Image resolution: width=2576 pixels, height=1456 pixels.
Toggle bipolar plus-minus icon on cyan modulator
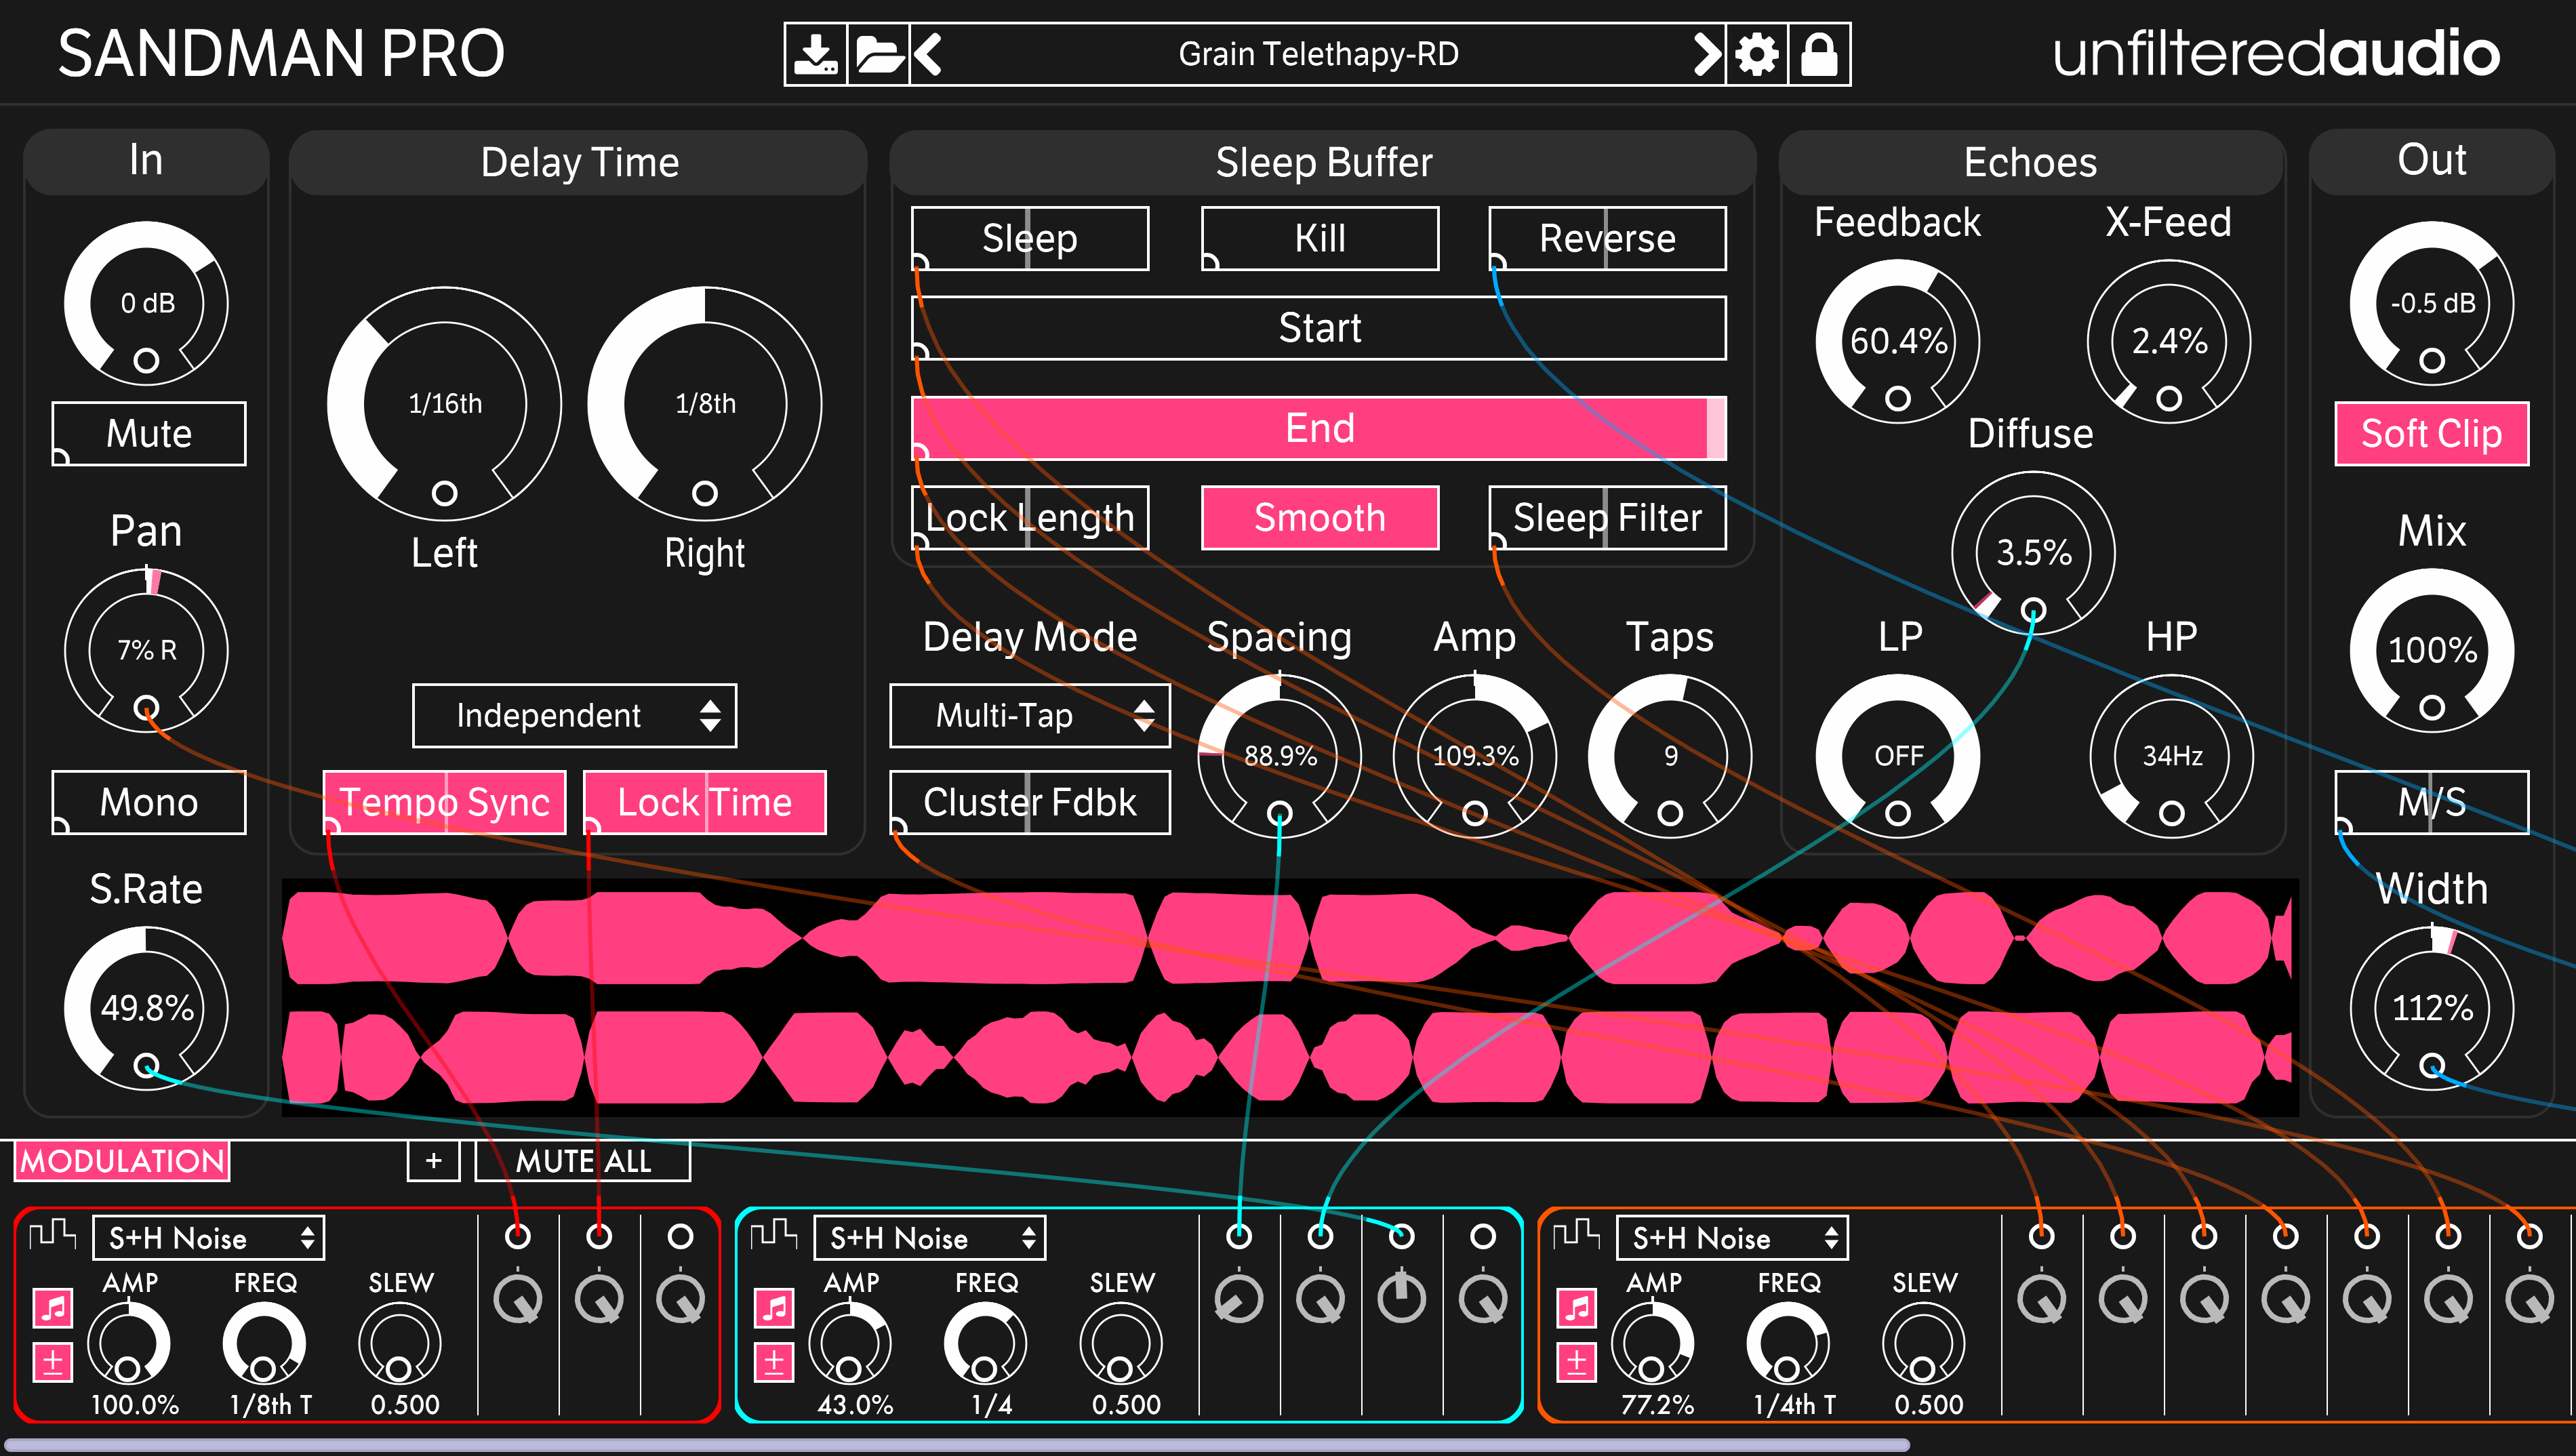774,1362
